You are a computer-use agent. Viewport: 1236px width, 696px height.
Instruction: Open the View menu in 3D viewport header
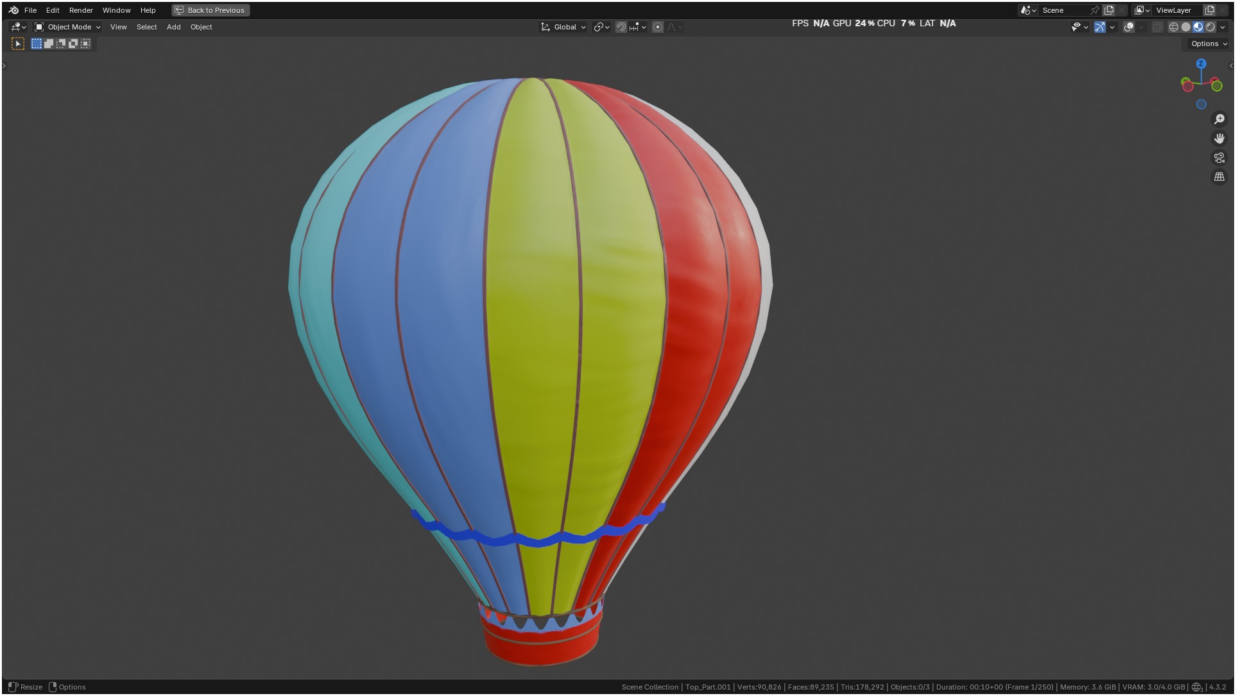coord(118,27)
